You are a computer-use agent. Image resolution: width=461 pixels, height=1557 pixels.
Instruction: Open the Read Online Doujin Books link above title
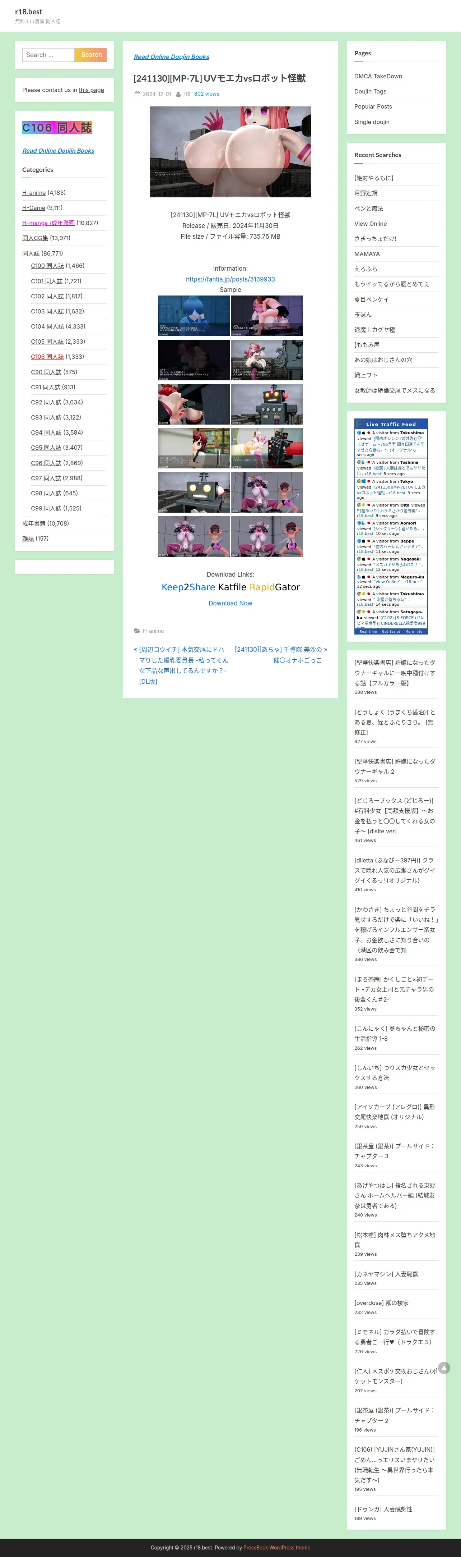pos(171,57)
